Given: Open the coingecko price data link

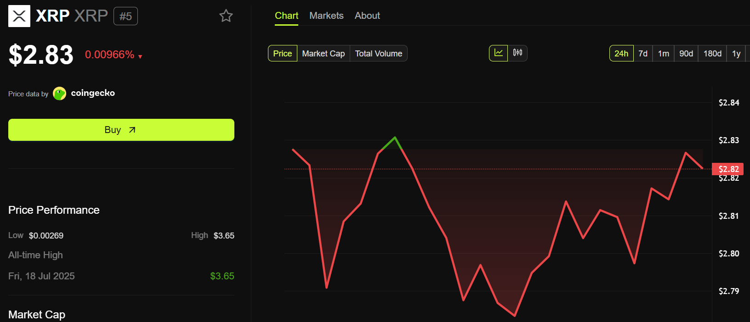Looking at the screenshot, I should click(x=93, y=93).
